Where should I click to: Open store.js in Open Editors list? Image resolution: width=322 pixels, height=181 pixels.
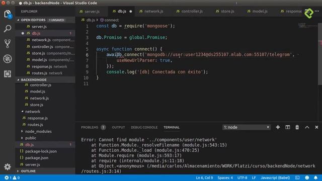pyautogui.click(x=45, y=53)
